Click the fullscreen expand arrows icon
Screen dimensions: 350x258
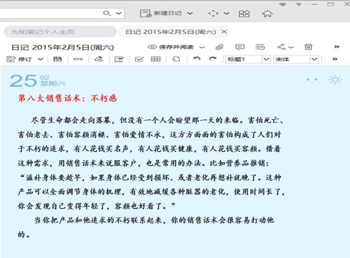pyautogui.click(x=213, y=13)
